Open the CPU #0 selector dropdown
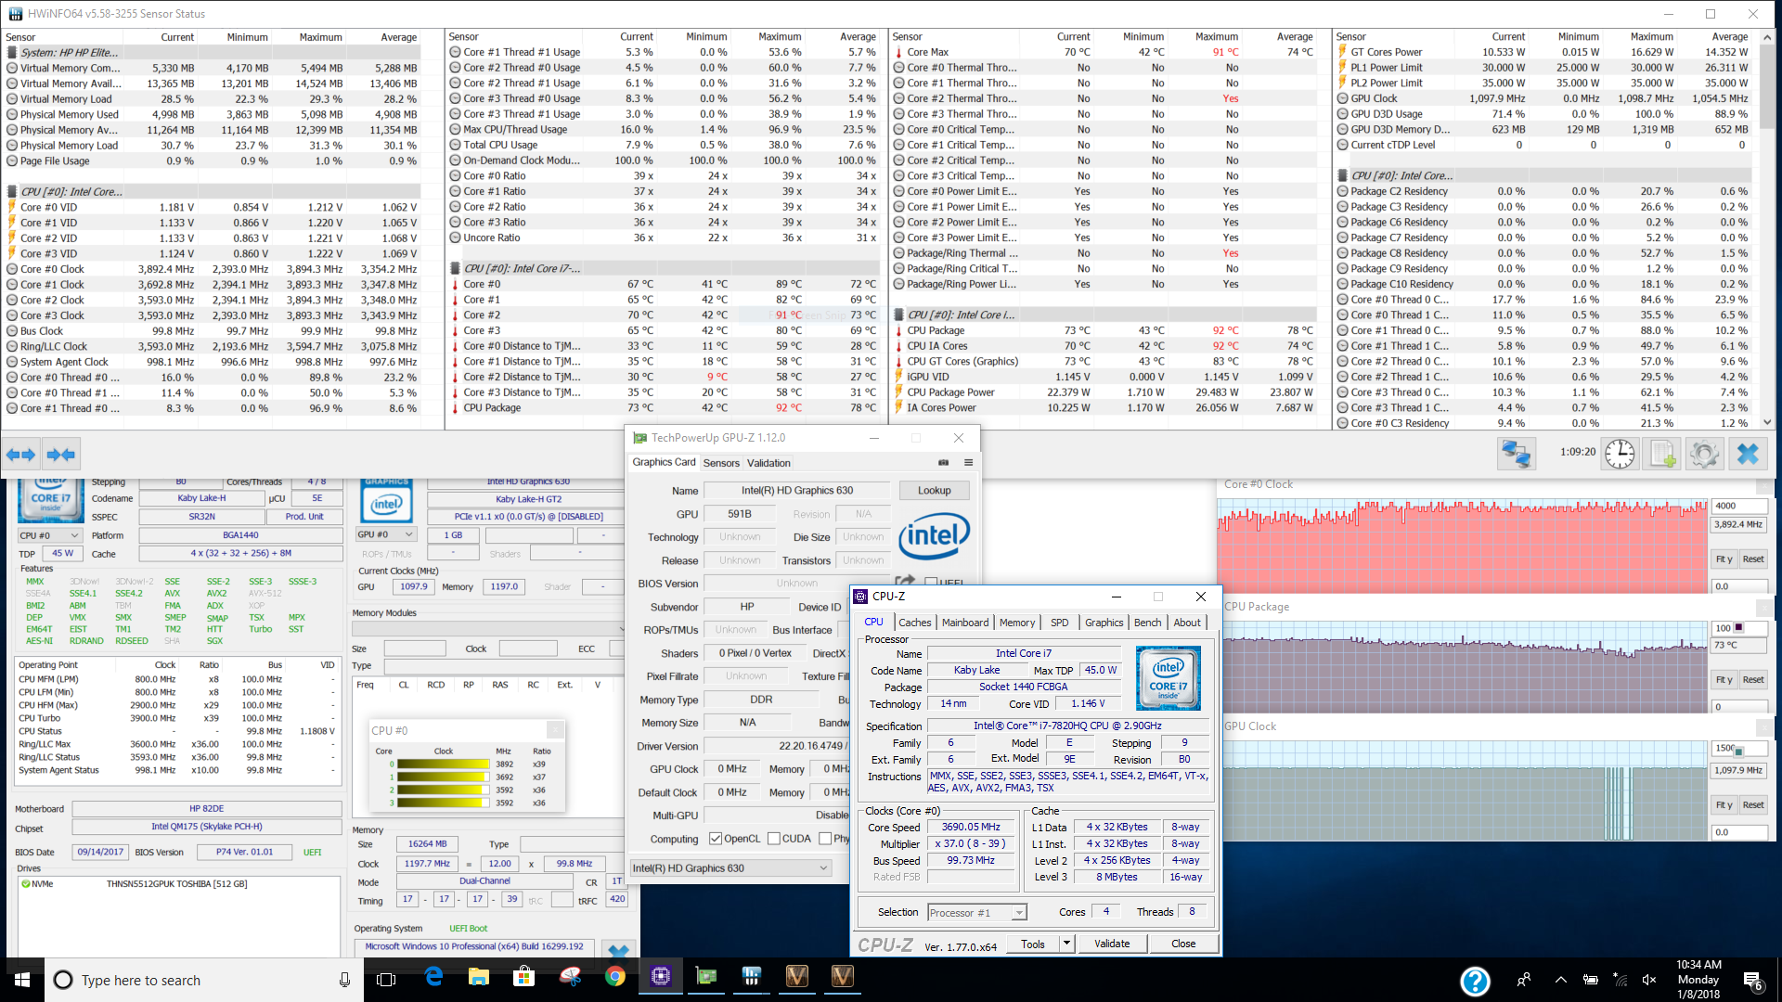 point(50,535)
